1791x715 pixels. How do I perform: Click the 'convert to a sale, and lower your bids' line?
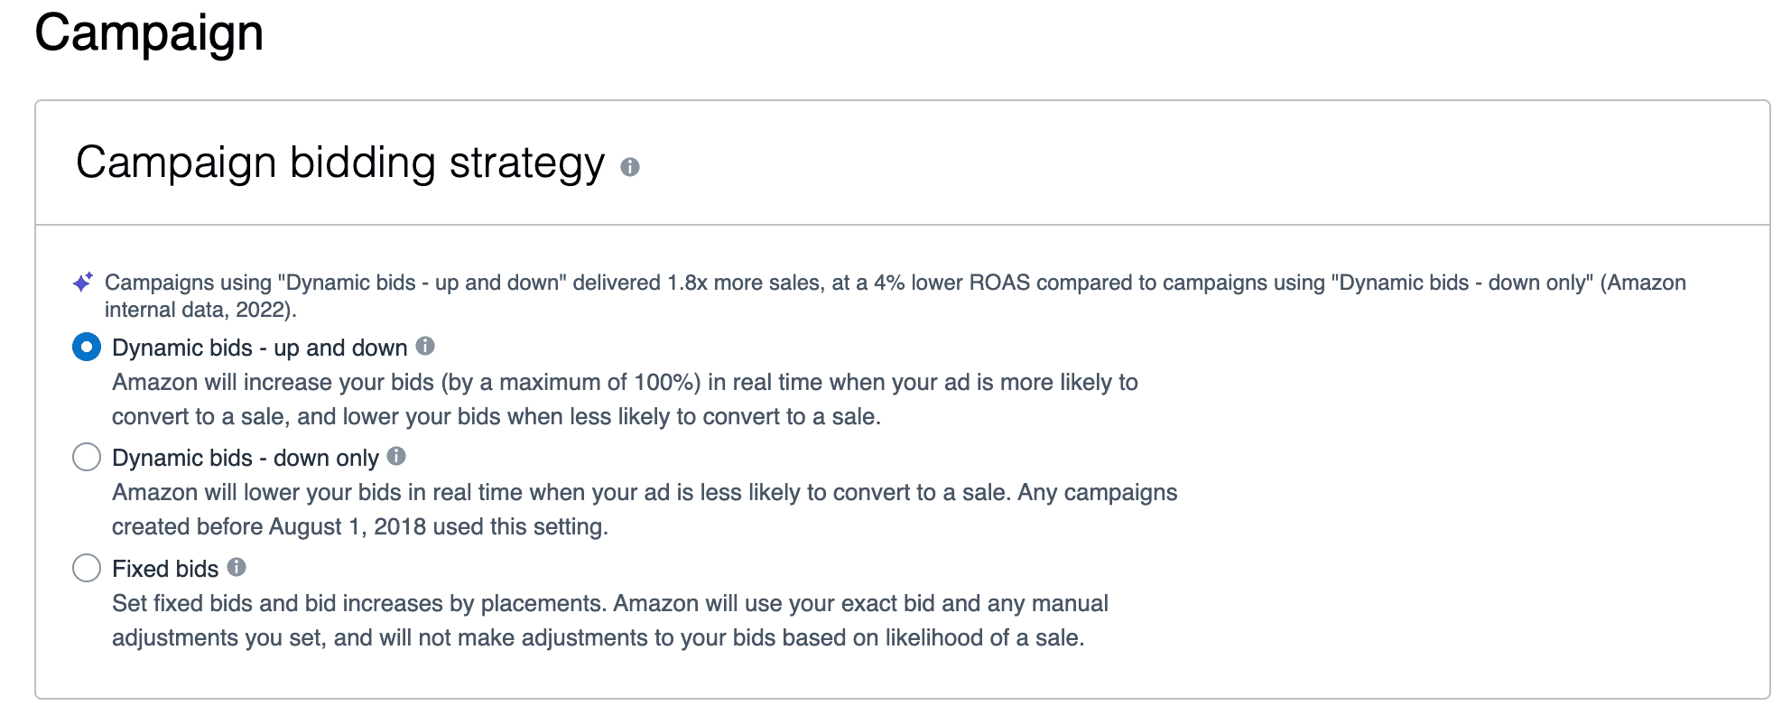tap(496, 416)
